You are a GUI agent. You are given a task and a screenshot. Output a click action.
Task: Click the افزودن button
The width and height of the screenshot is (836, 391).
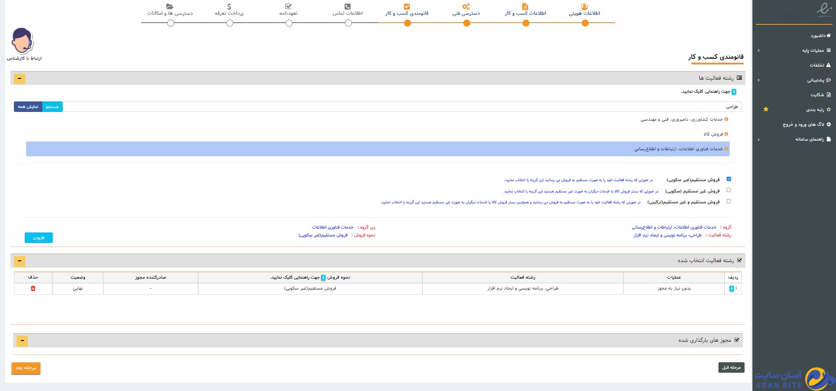(x=39, y=238)
